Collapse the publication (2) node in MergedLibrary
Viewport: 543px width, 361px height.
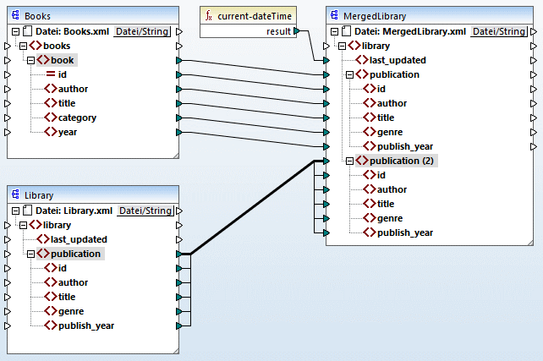350,161
